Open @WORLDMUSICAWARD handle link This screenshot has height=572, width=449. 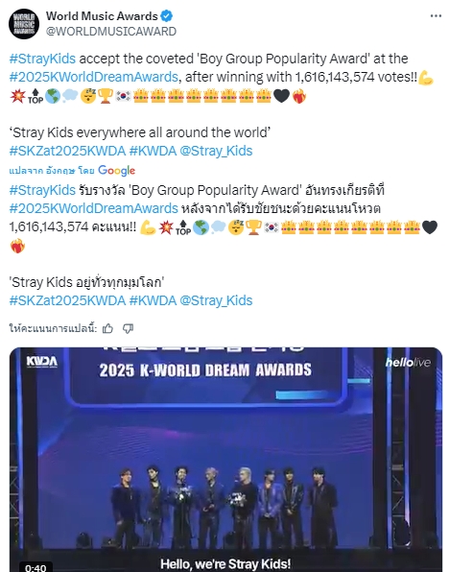coord(111,32)
